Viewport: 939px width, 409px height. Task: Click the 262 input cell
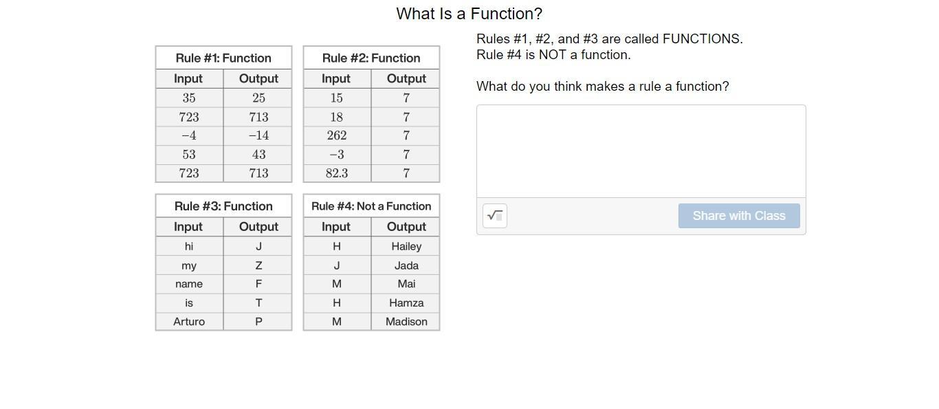coord(337,135)
